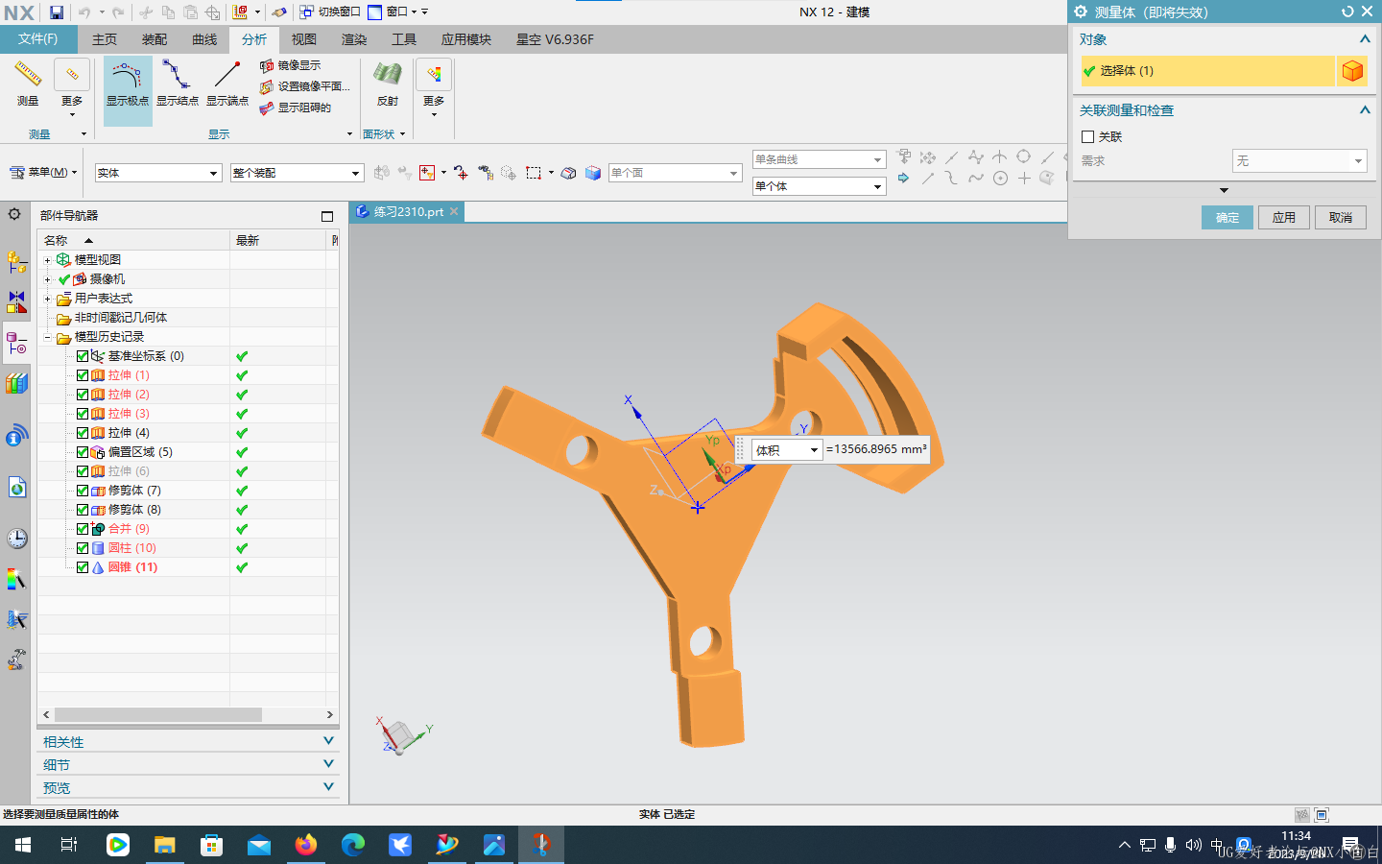This screenshot has height=864, width=1382.
Task: Open Windows Start menu
Action: coord(23,845)
